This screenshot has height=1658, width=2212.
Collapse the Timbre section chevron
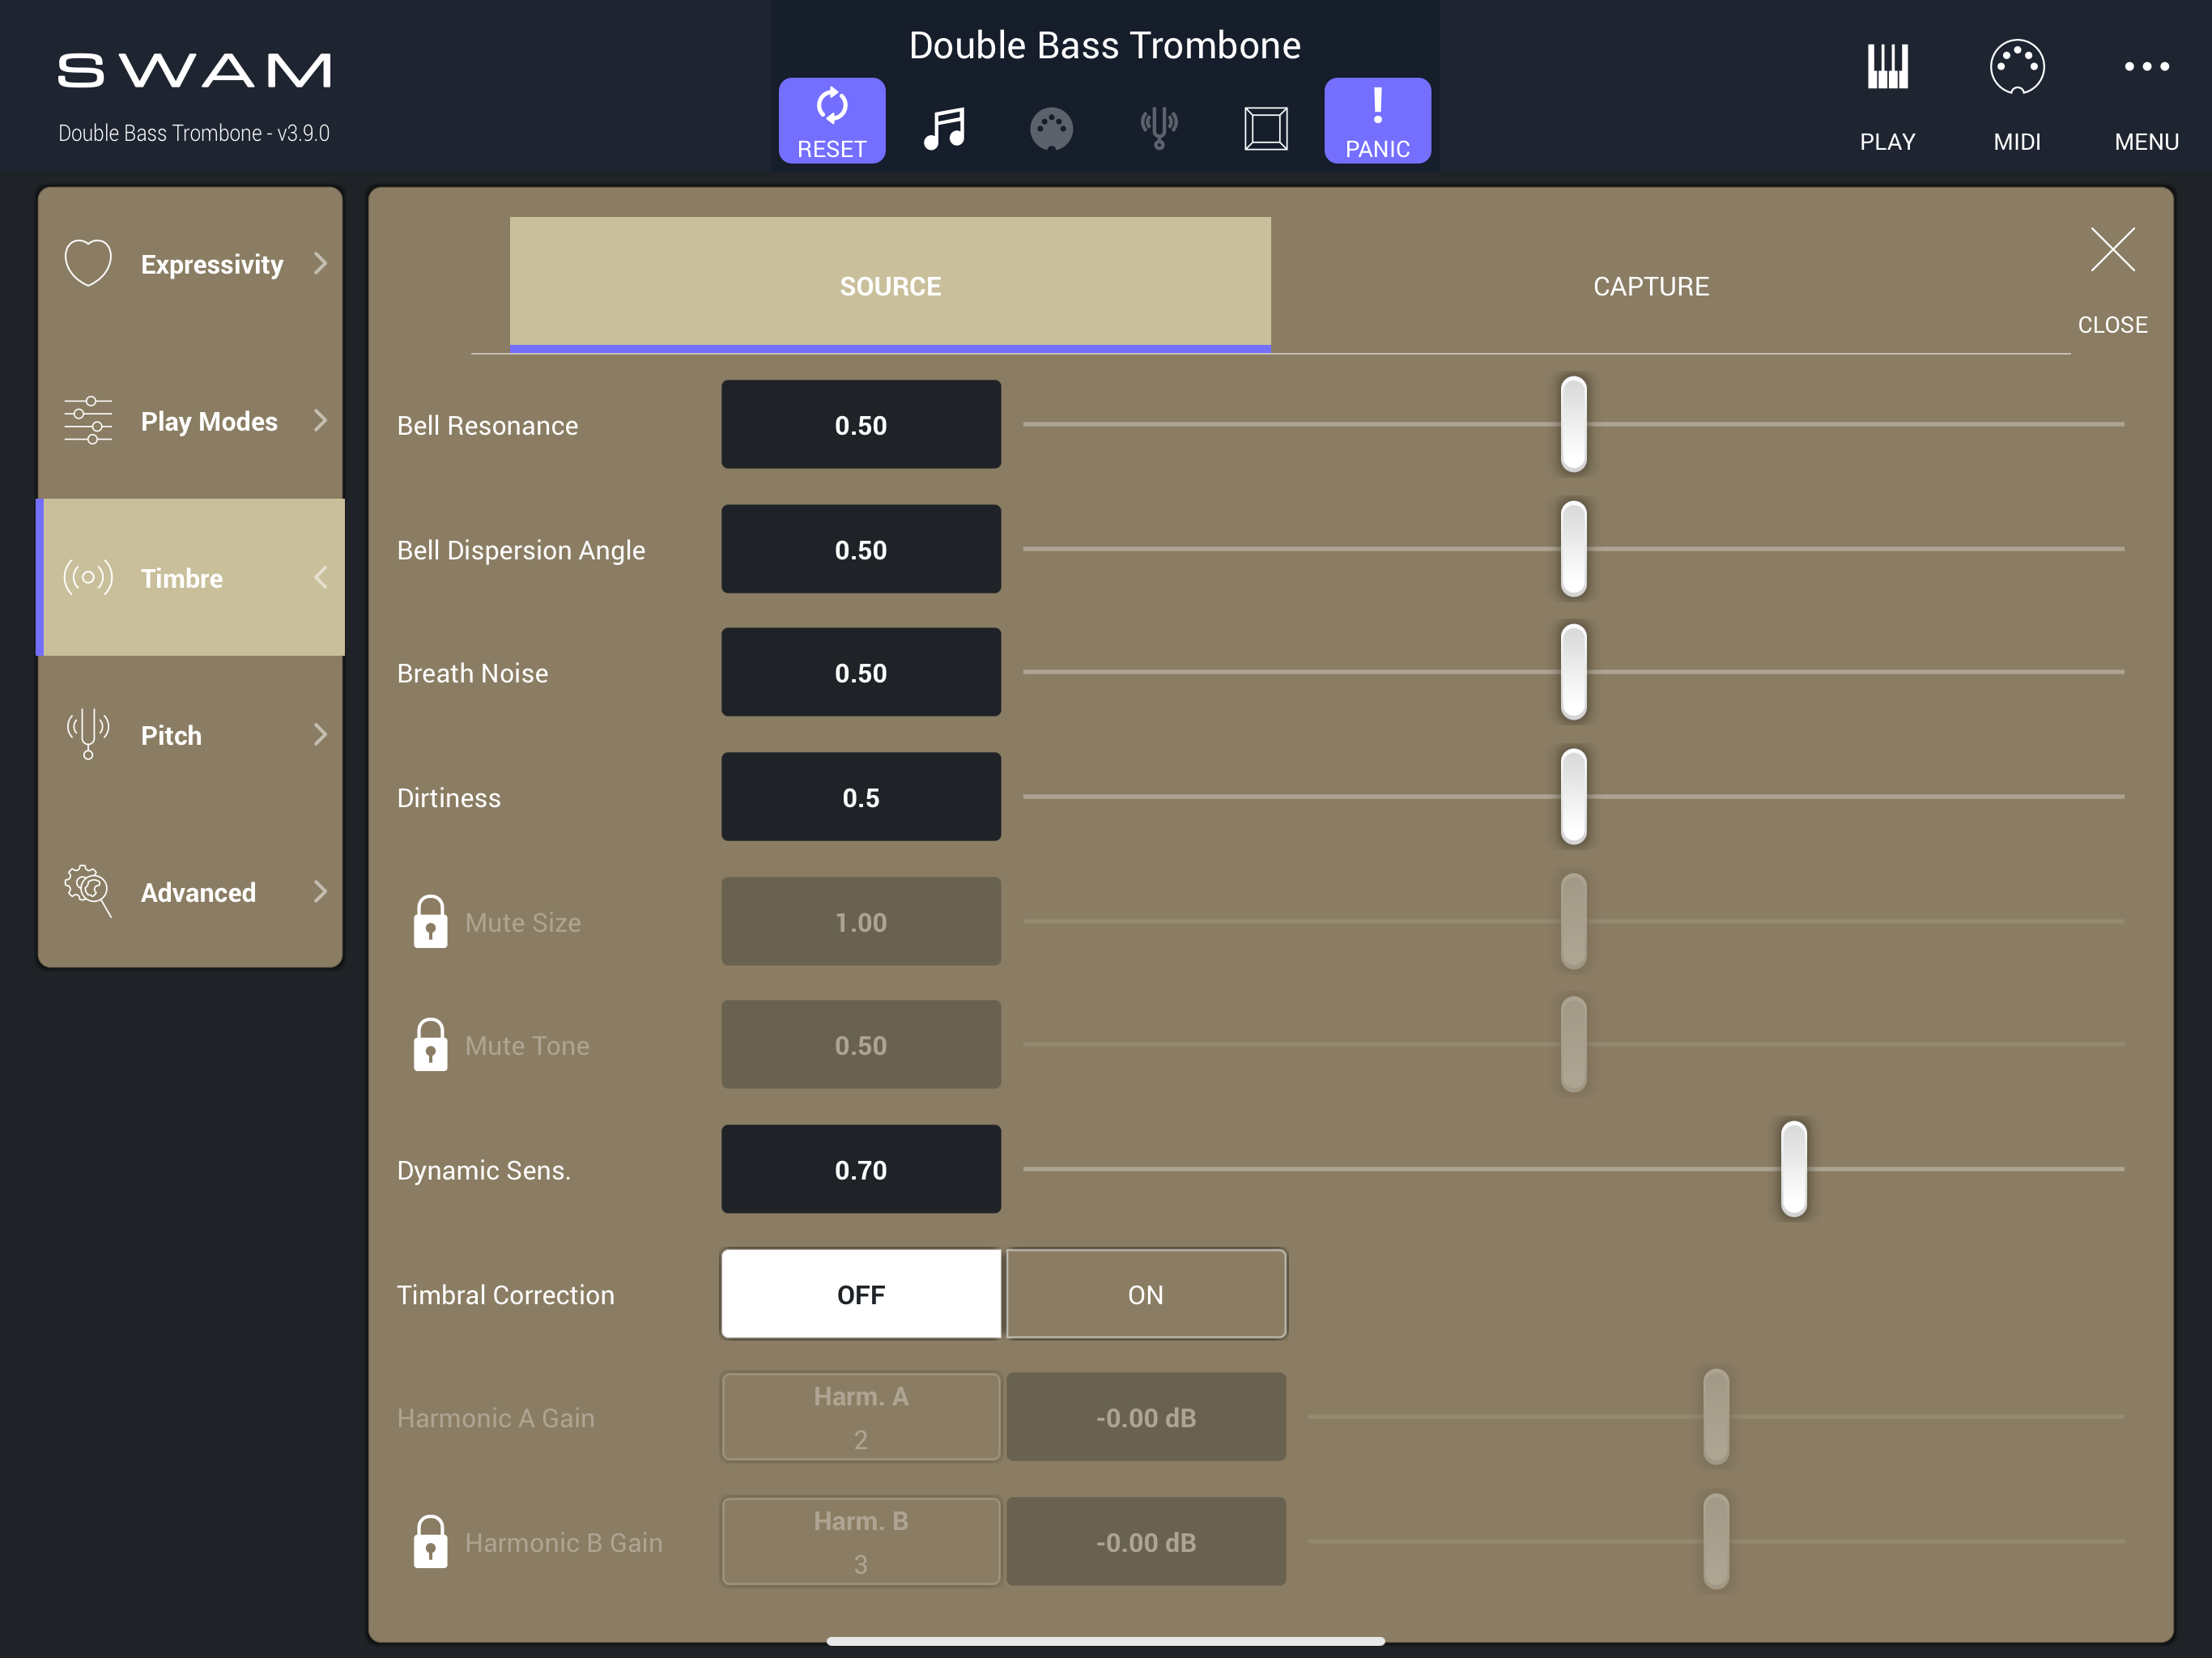pos(320,577)
